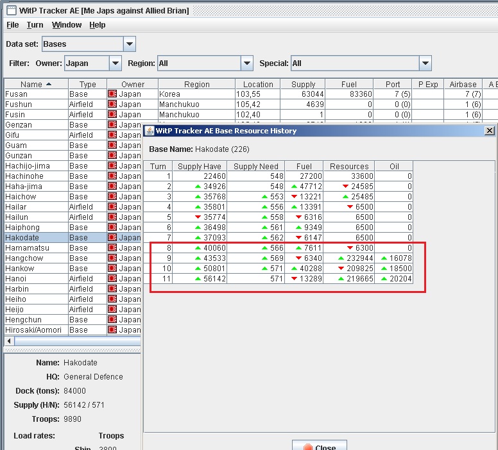Screen dimensions: 498x450
Task: Click the Japan flag icon in Hakodate row
Action: pos(112,237)
